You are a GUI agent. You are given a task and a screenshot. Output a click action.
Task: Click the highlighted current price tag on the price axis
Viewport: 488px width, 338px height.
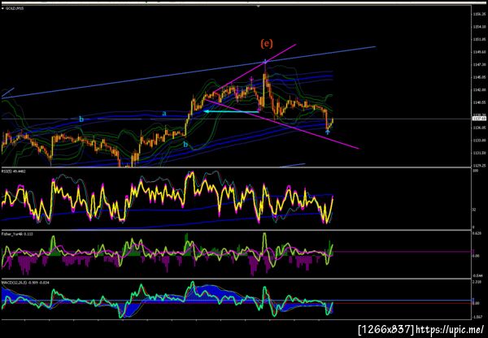479,119
